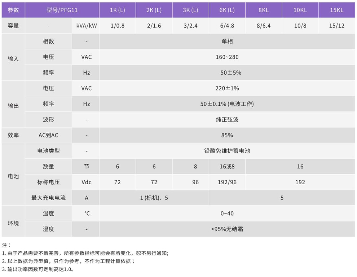Click the 'Vdc' unit cell
Viewport: 357px width, 277px height.
pos(86,182)
